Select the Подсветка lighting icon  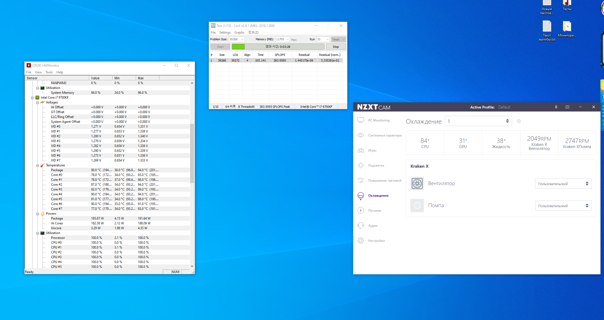click(361, 165)
